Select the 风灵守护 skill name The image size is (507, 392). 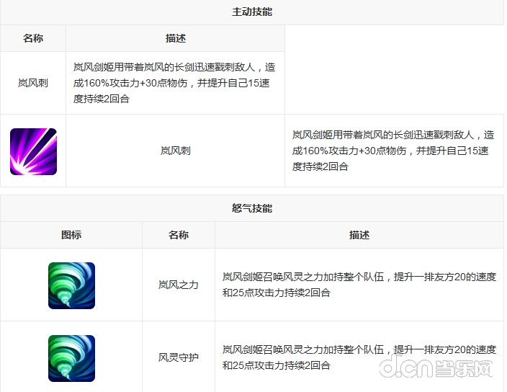(178, 357)
